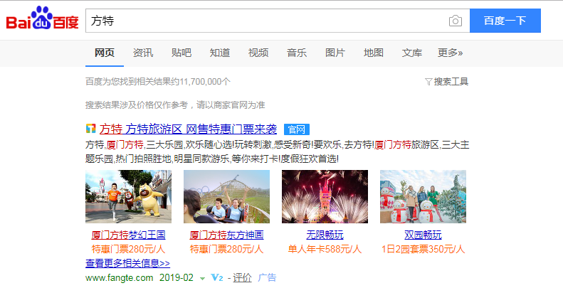Select the 视频 tab
563x293 pixels.
pyautogui.click(x=258, y=53)
